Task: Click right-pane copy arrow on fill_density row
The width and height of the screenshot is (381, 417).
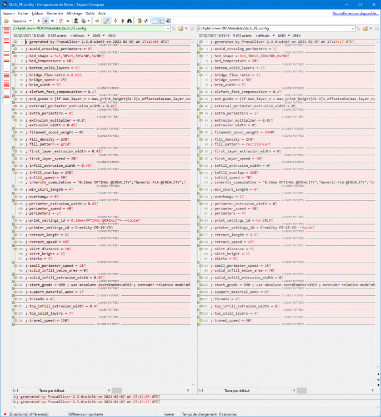Action: click(201, 140)
